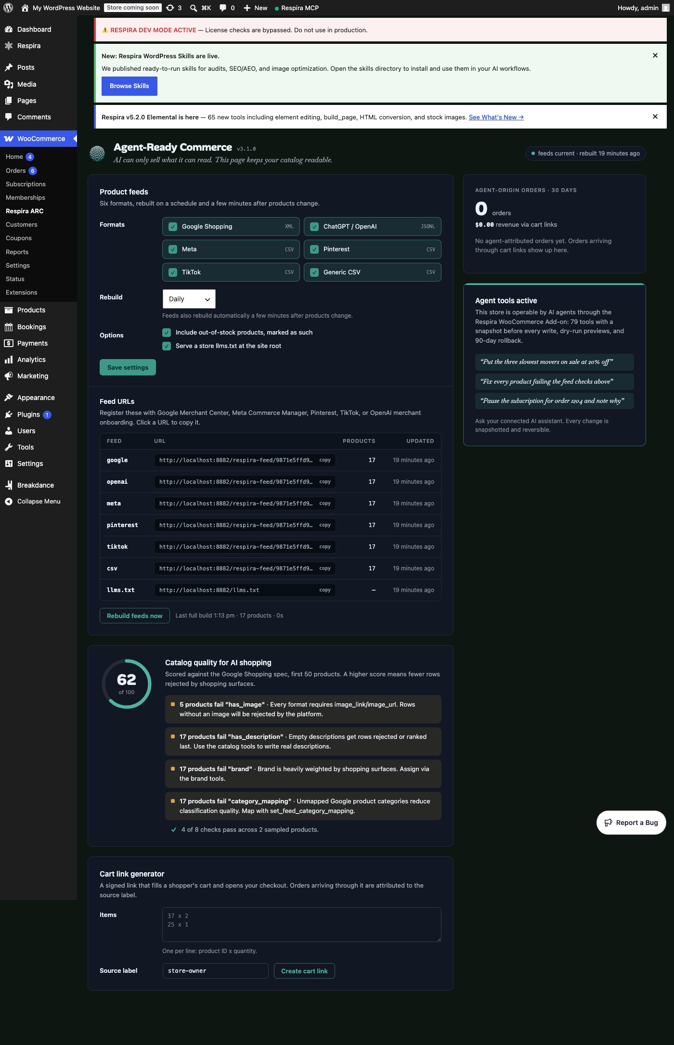Open Dashboard from the sidebar
This screenshot has width=674, height=1045.
pyautogui.click(x=34, y=29)
